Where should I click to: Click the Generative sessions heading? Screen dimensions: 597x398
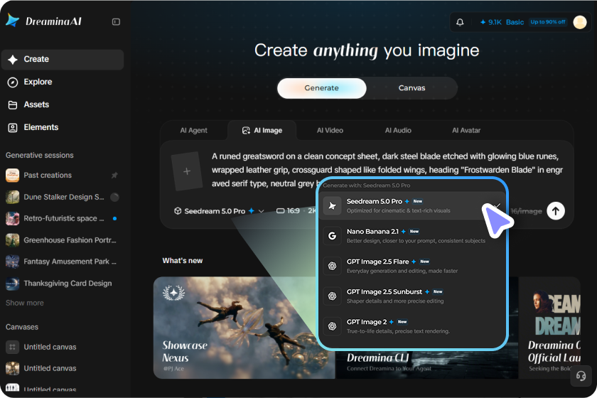tap(40, 156)
